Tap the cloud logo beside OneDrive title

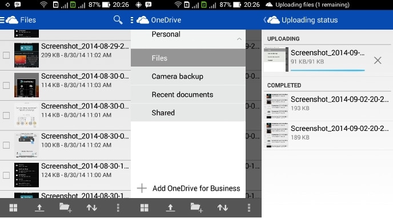143,20
